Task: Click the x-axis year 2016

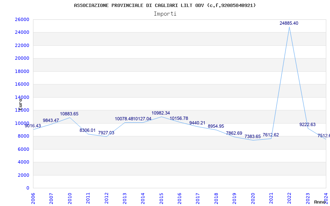Action: click(179, 198)
